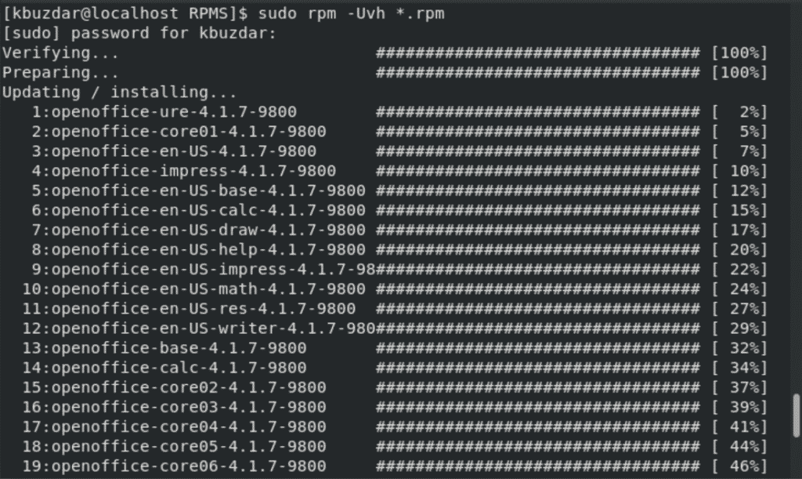Click the Preparing 100% progress bar
The width and height of the screenshot is (802, 479).
[536, 73]
